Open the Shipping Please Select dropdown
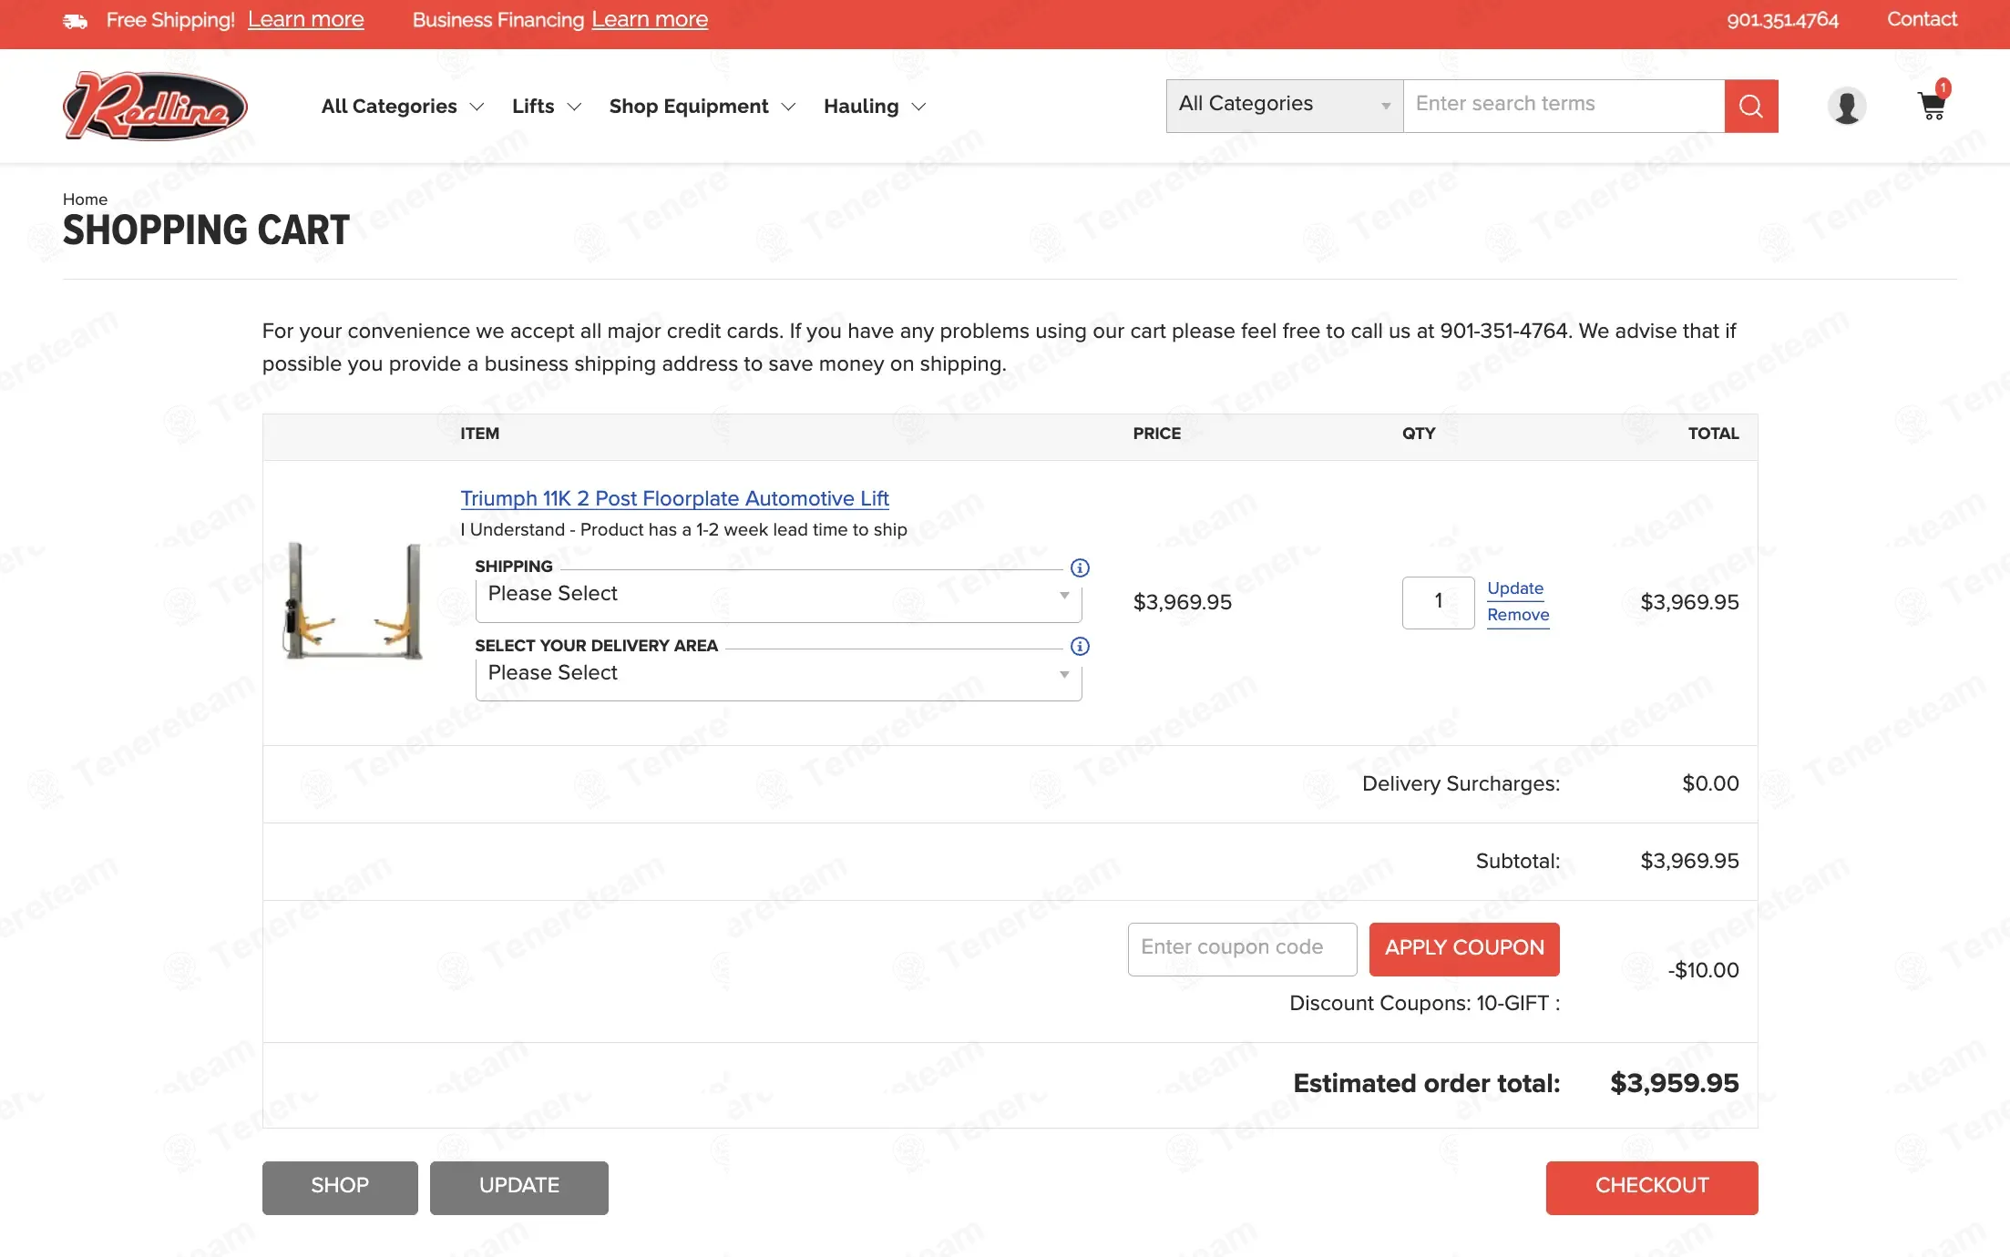The image size is (2010, 1257). coord(778,595)
